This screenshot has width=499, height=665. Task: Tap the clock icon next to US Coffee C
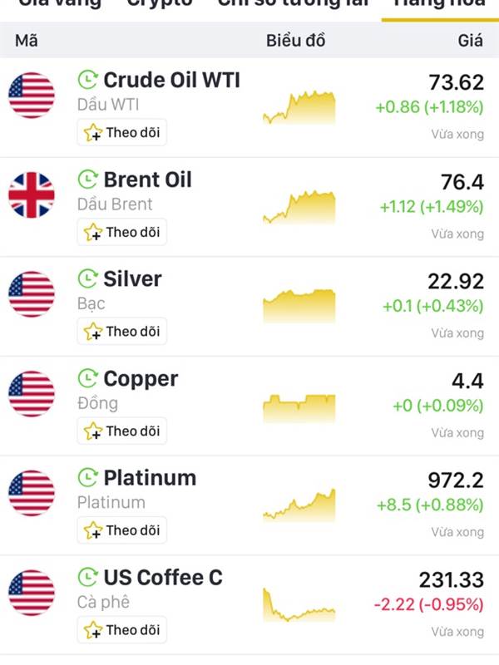(x=88, y=577)
